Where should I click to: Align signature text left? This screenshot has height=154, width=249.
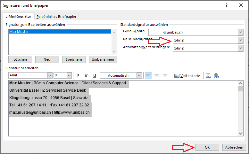(148, 76)
